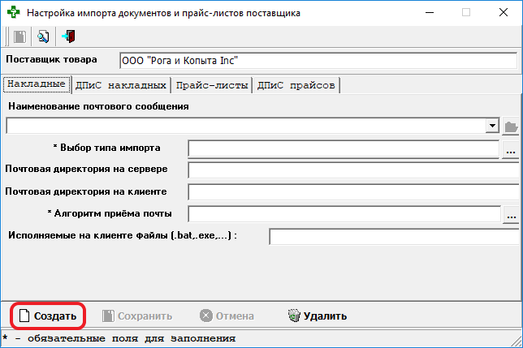Screen dimensions: 523x348
Task: Focus the Почтовая директория на клиенте field
Action: coord(354,192)
